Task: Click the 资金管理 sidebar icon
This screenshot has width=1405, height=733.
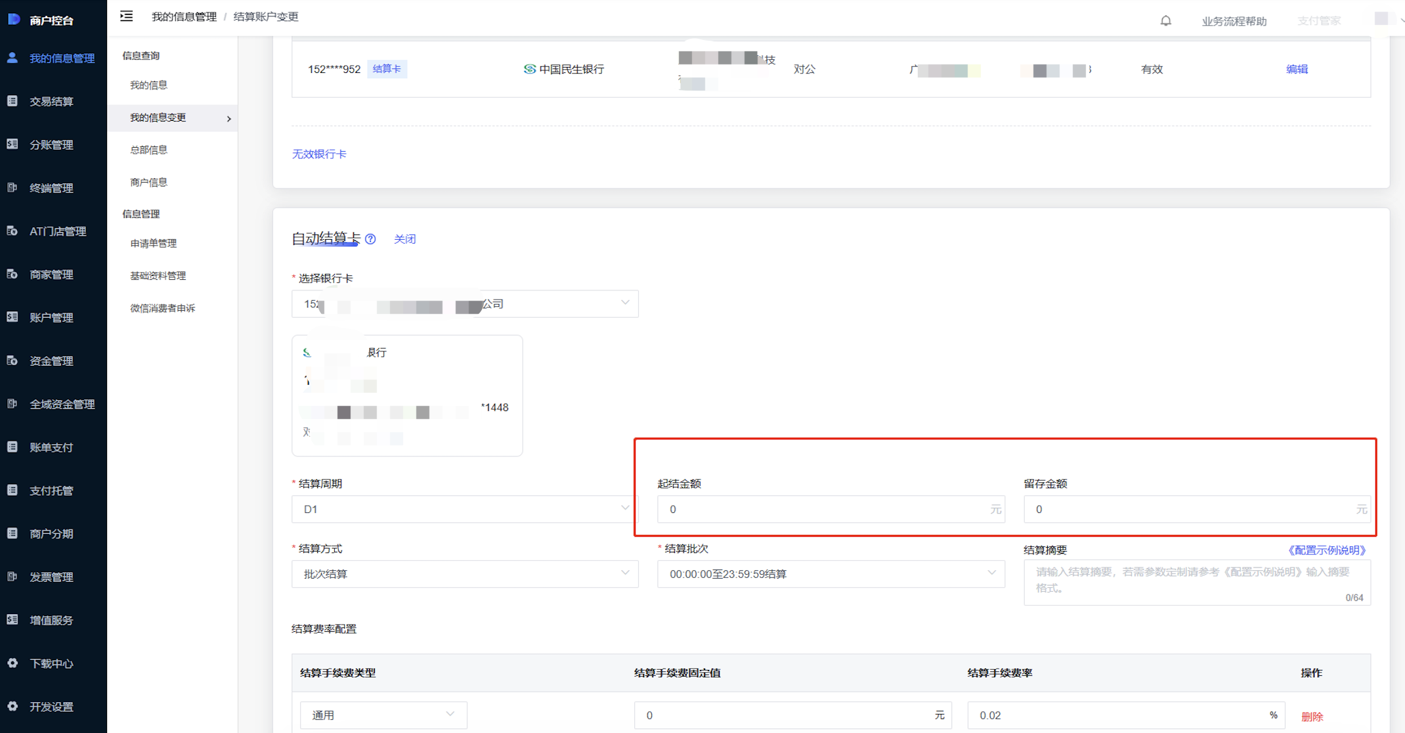Action: tap(12, 361)
